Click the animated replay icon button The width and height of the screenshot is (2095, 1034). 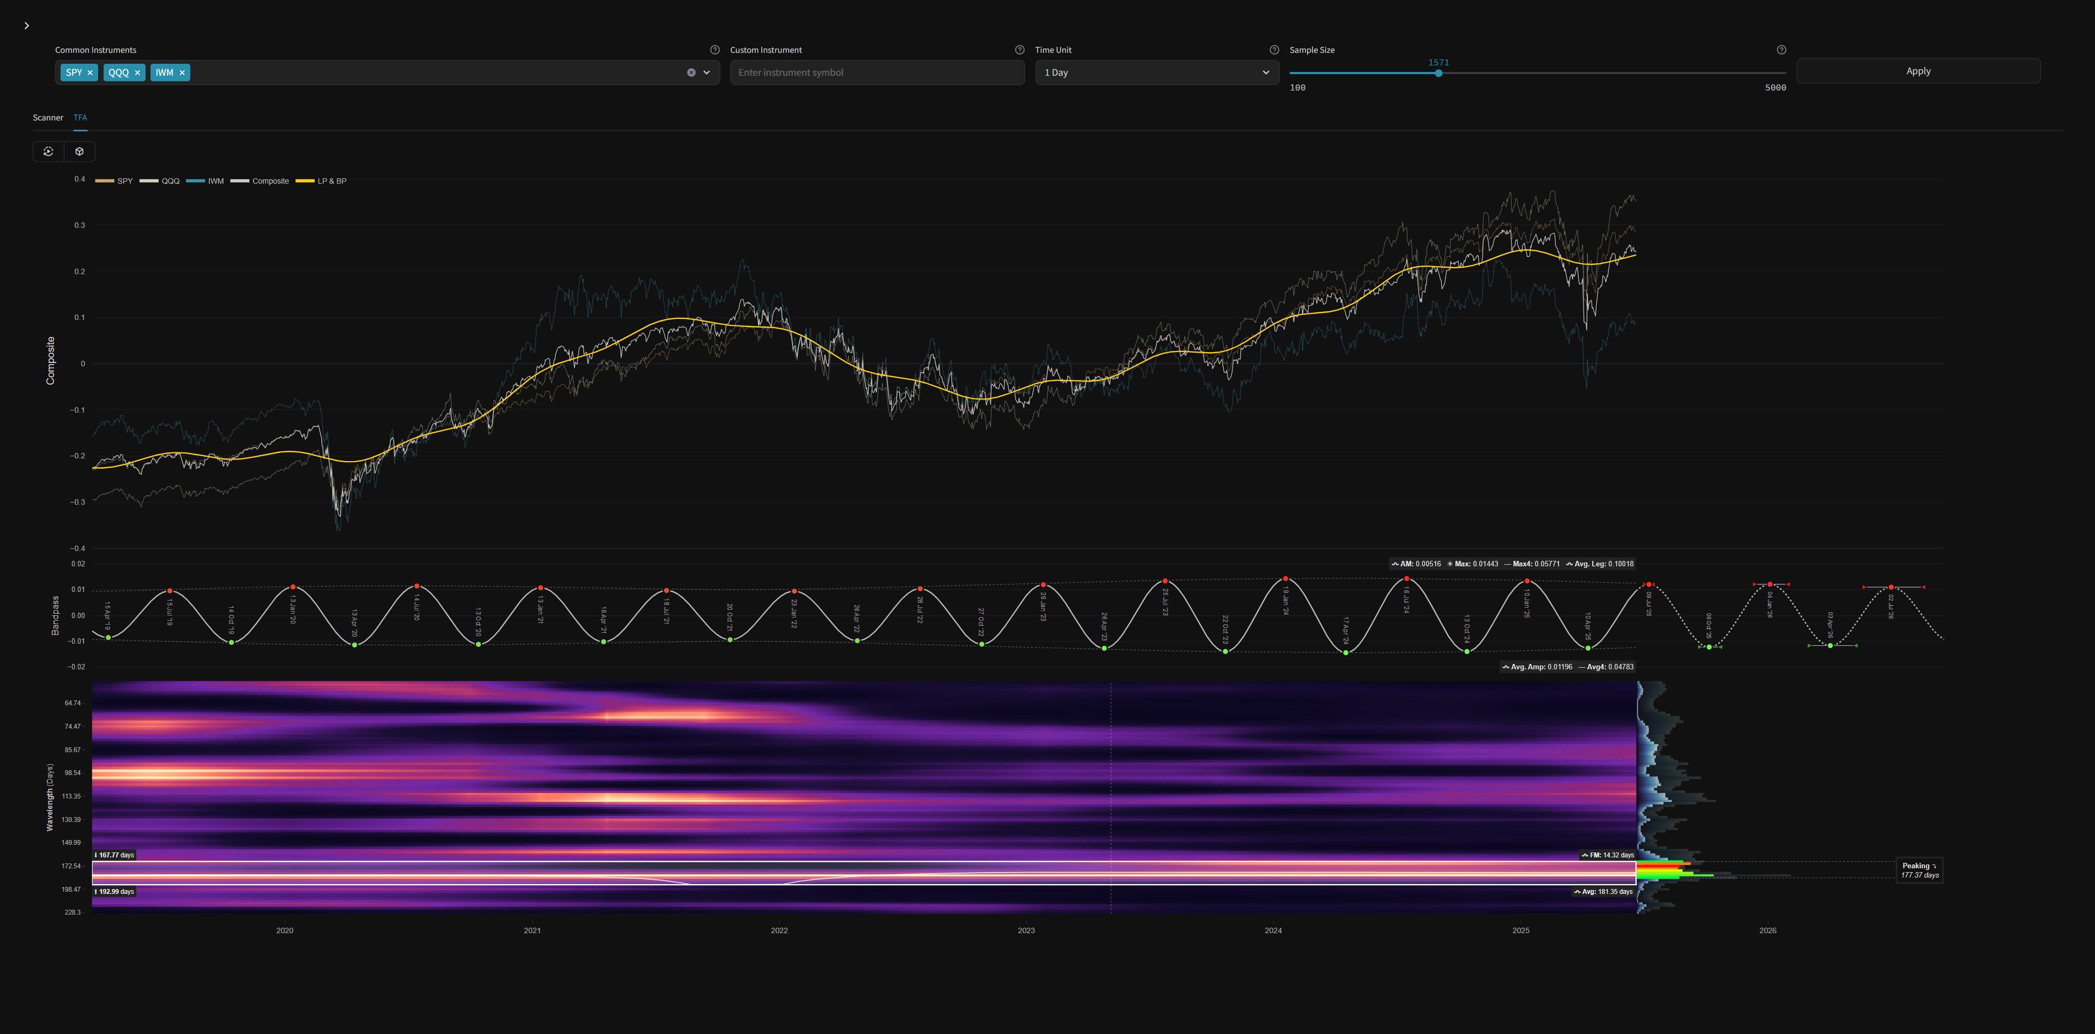pyautogui.click(x=49, y=152)
